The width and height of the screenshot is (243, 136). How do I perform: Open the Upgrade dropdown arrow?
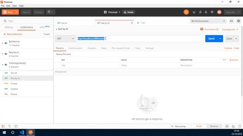(239, 12)
